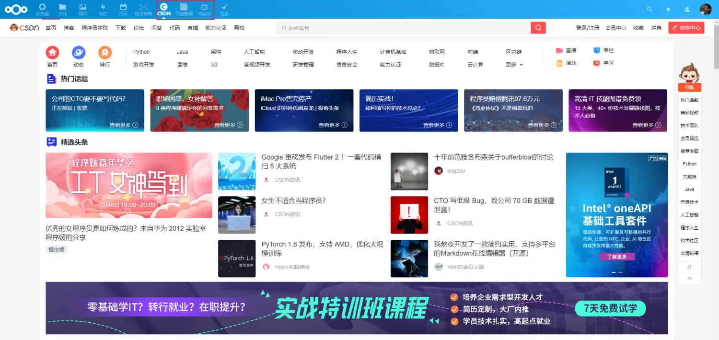Click the sort arrows below 友情链接

(x=689, y=266)
